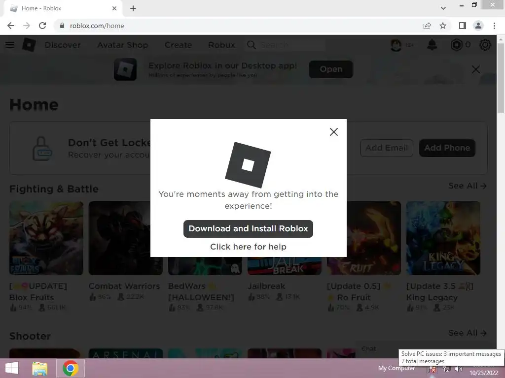Click the network tray icon
Screen dimensions: 505x378
[x=447, y=369]
